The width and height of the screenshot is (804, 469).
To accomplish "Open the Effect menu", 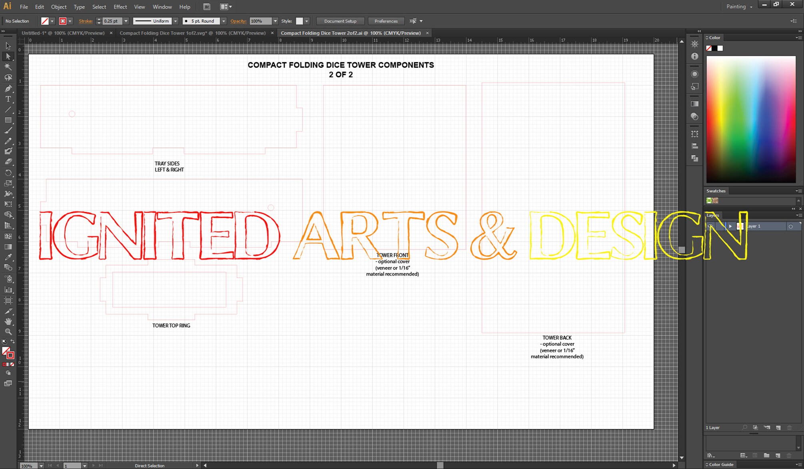I will [x=120, y=7].
